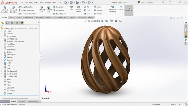Open Appearances task pane color ball
Viewport: 188px width, 106px height.
tap(186, 37)
